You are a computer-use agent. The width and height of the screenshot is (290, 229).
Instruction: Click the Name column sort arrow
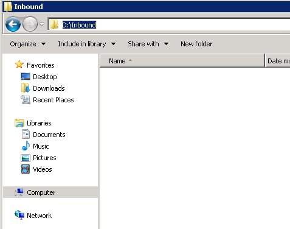point(130,60)
